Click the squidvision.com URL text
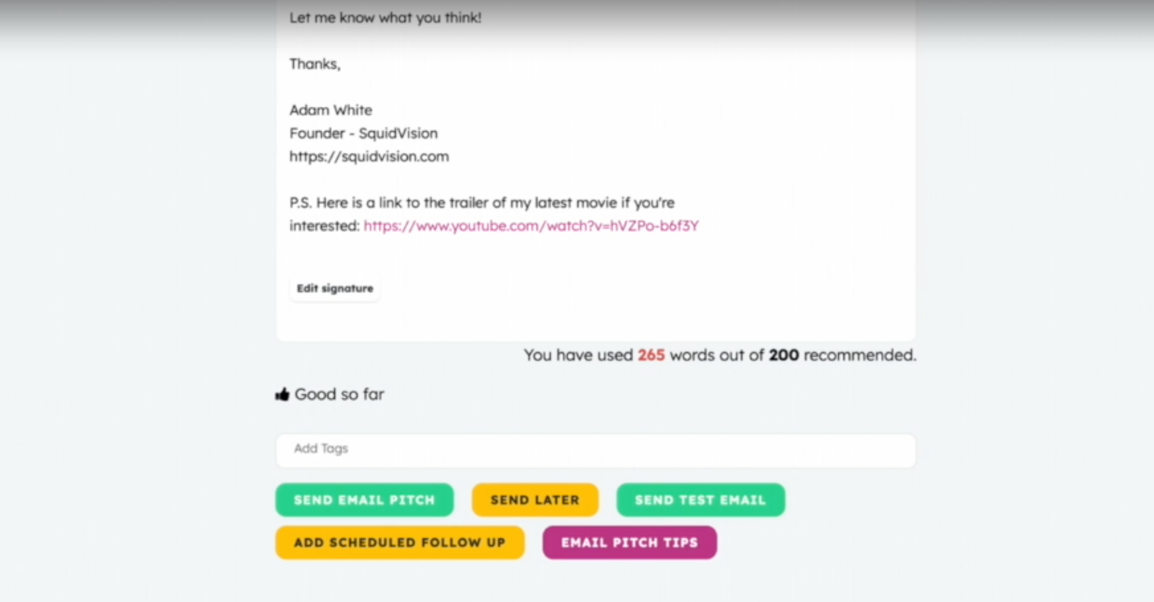The height and width of the screenshot is (602, 1154). coord(369,157)
